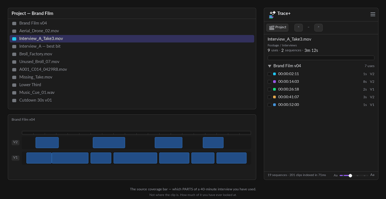This screenshot has width=386, height=199.
Task: Click the A001_C014_0429R8.mov item icon
Action: click(x=14, y=70)
